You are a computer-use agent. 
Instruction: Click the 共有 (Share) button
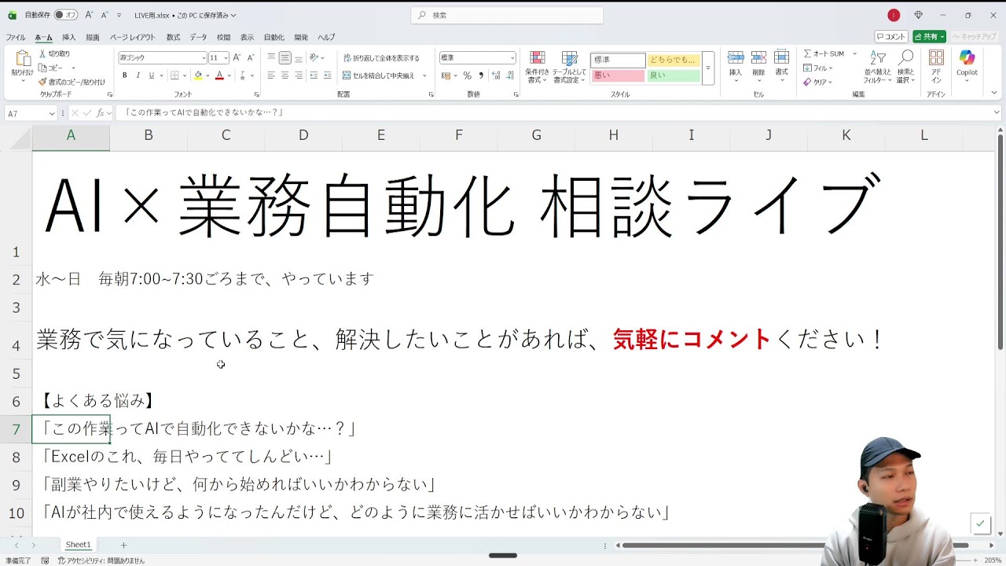[x=929, y=37]
